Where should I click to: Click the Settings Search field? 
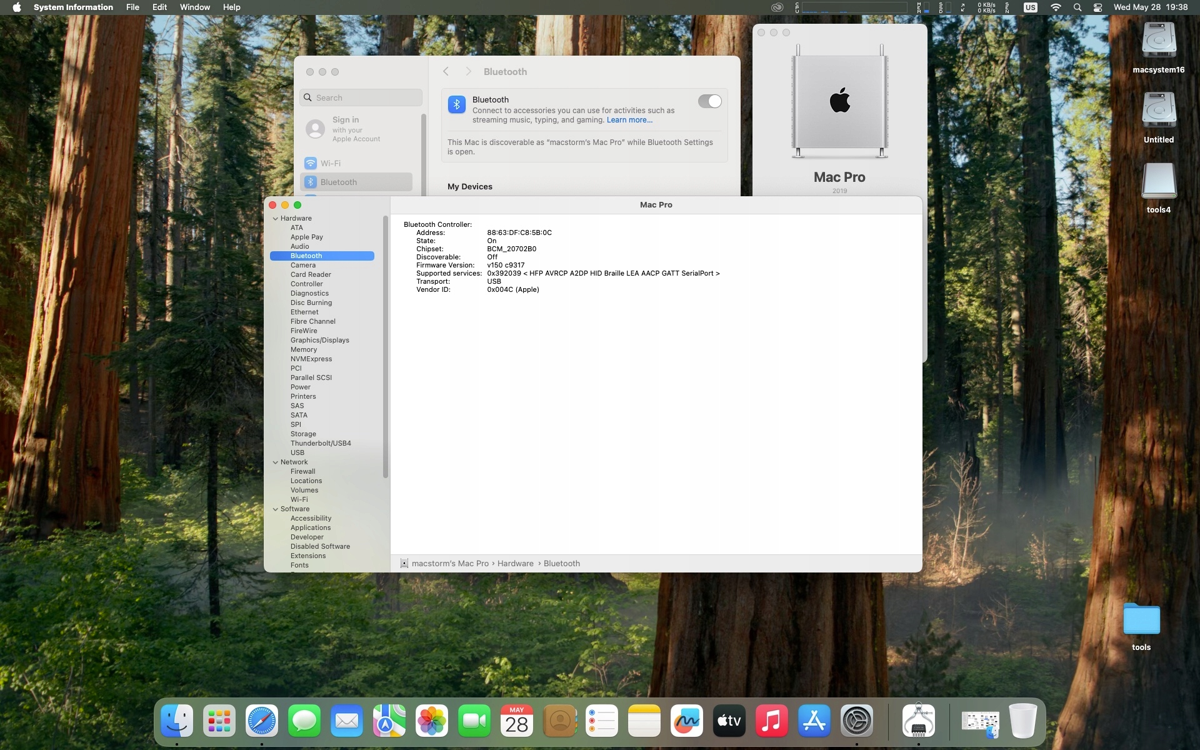click(x=361, y=97)
